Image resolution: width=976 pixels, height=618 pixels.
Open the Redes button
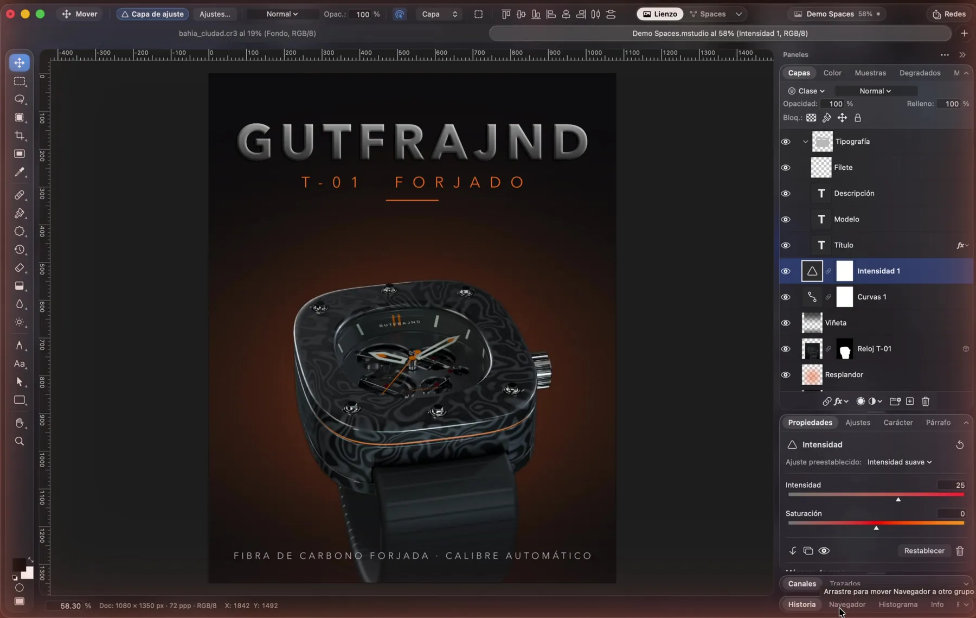[x=949, y=14]
